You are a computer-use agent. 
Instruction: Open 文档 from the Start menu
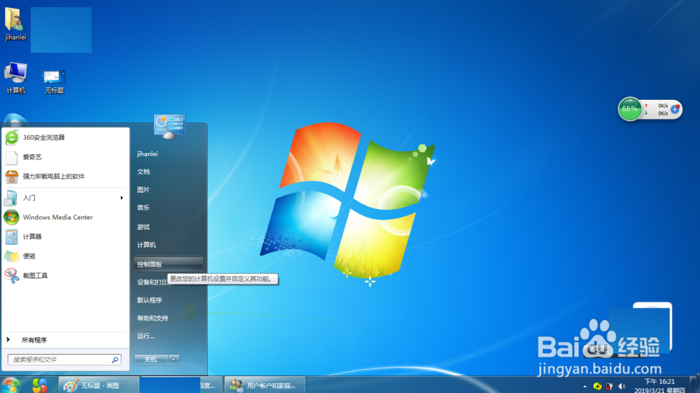(x=168, y=172)
